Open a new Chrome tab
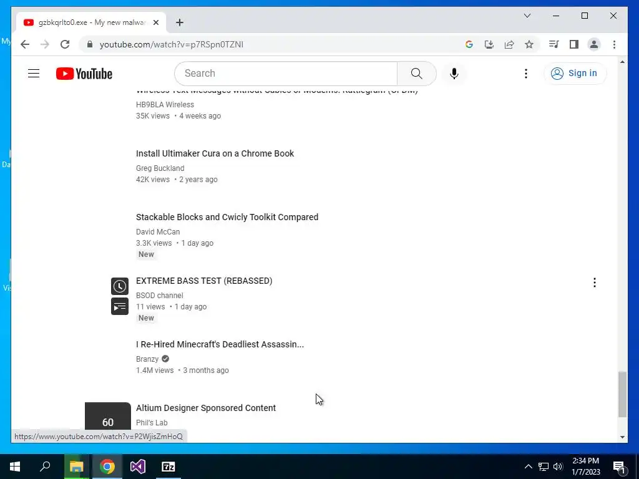Screen dimensions: 639x479 [180, 22]
